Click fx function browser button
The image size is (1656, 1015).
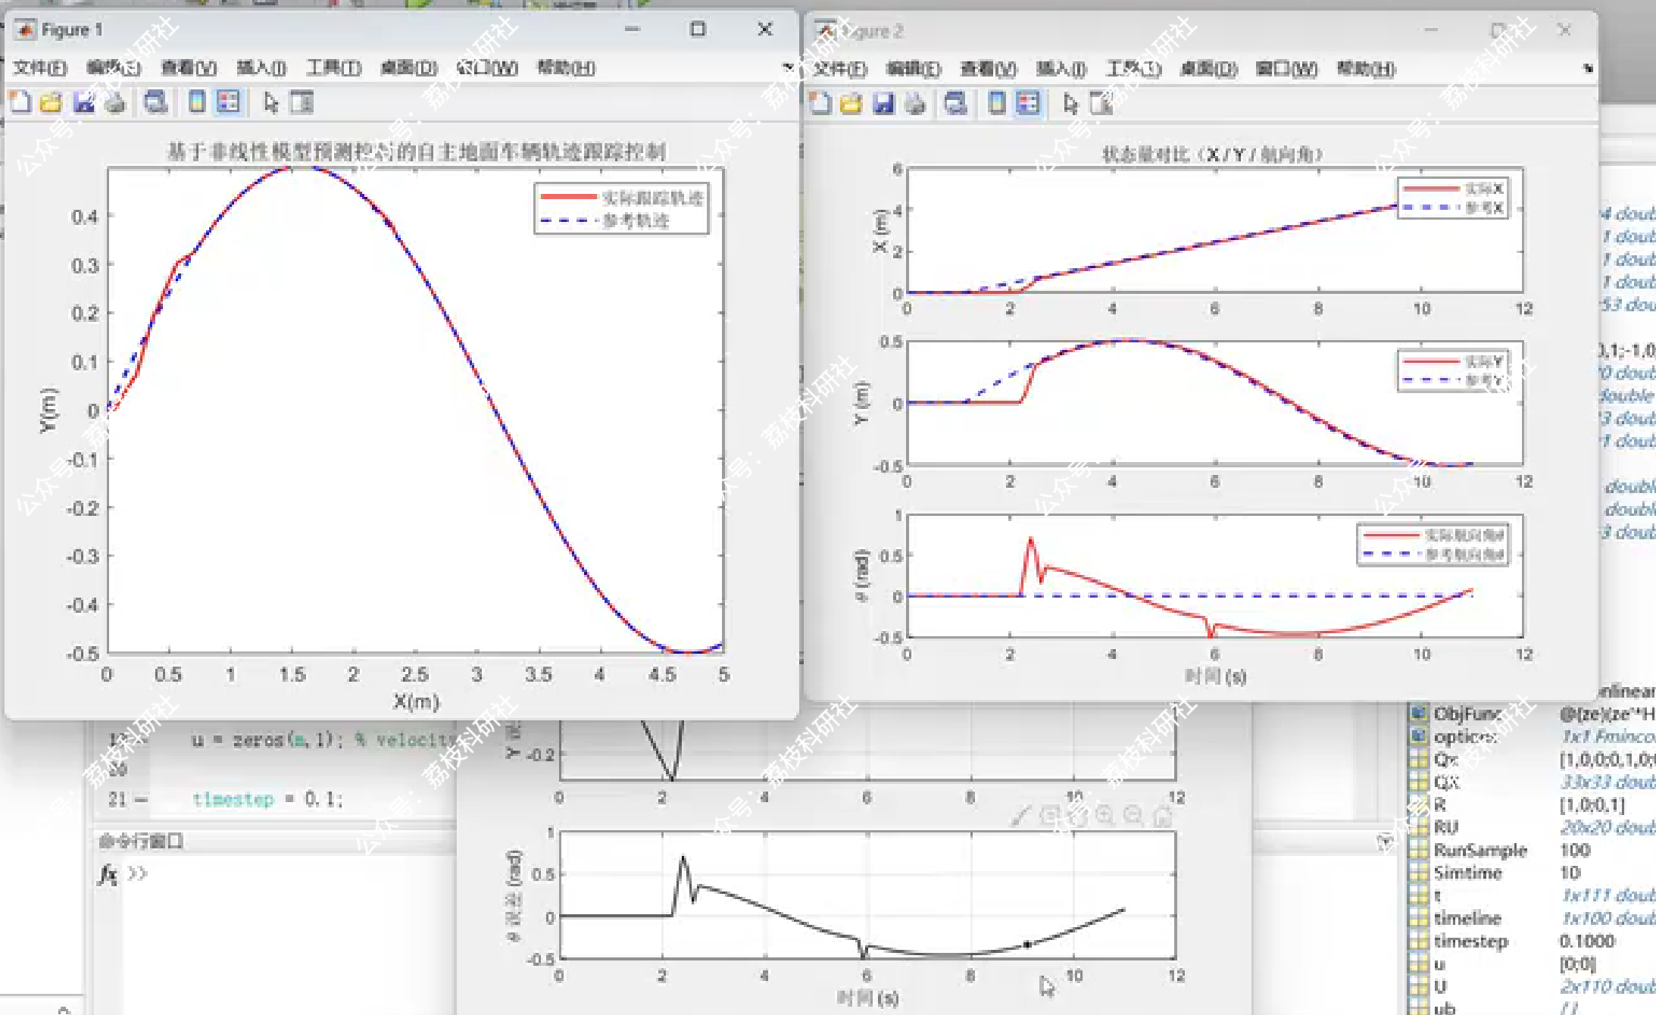(108, 874)
